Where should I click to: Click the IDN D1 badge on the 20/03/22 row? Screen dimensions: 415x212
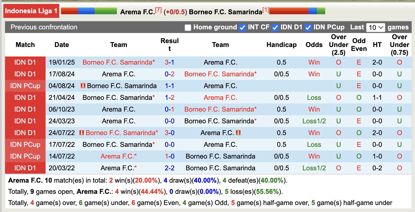25,168
